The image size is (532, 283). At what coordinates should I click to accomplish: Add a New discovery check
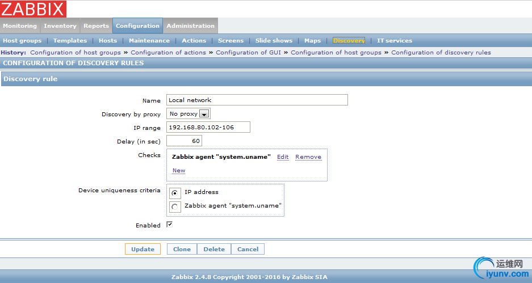(x=179, y=171)
